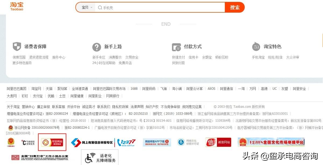
Task: Click the circular 淘宝特色 icon
Action: [256, 47]
